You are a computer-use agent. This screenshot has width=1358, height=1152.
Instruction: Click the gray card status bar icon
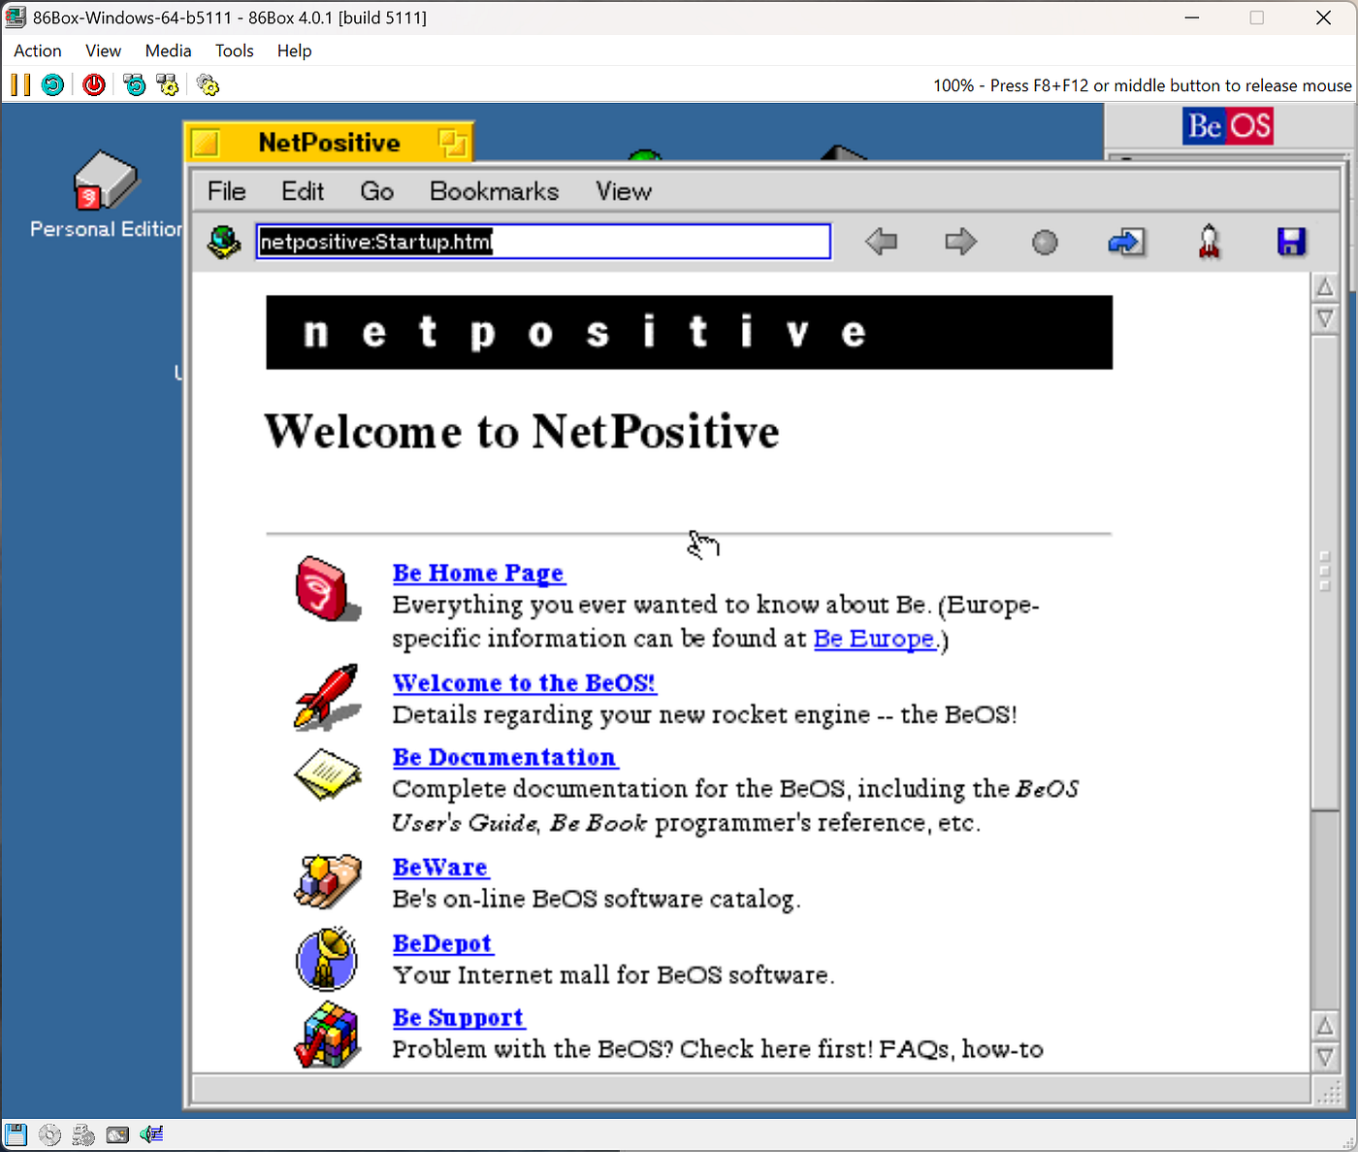pos(117,1135)
